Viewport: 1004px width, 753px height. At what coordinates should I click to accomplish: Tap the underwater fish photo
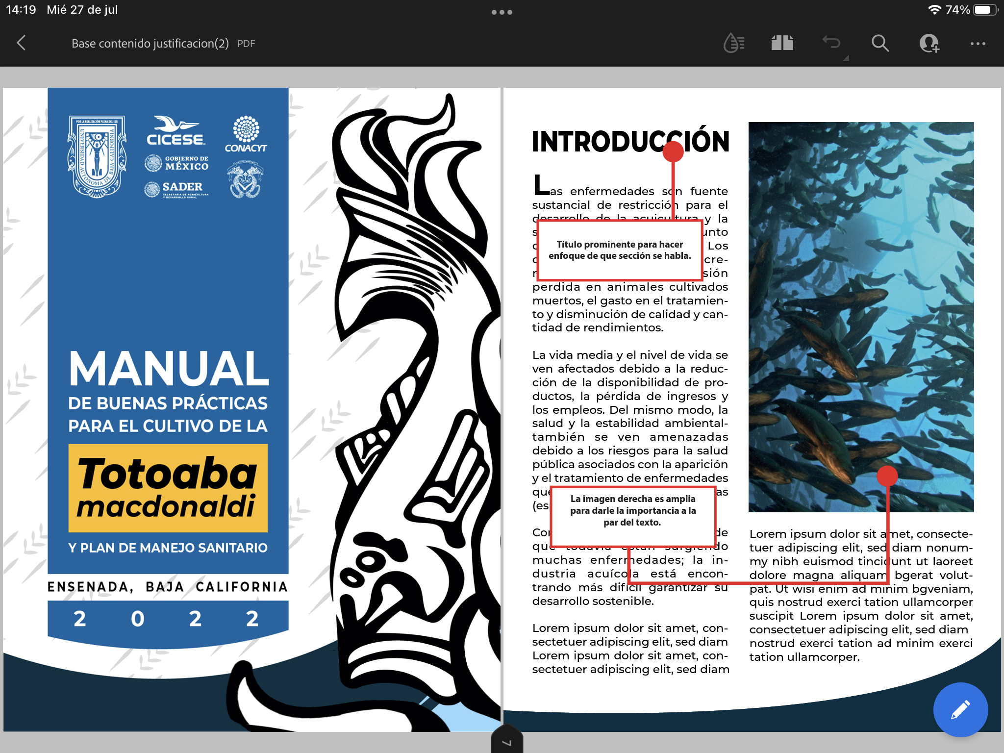(861, 317)
